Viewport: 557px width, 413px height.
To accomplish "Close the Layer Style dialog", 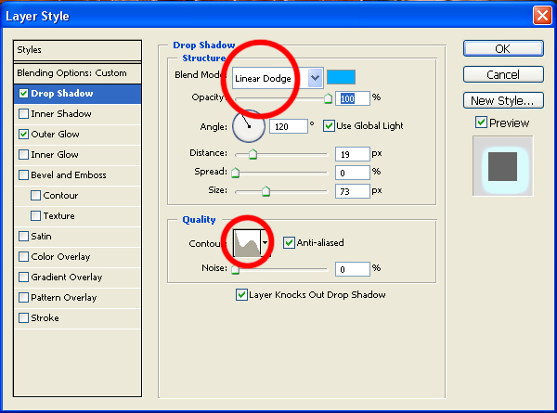I will tap(542, 16).
